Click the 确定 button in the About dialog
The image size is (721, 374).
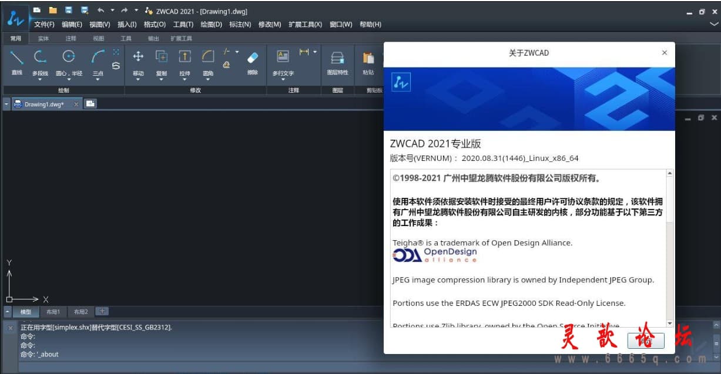[x=646, y=341]
